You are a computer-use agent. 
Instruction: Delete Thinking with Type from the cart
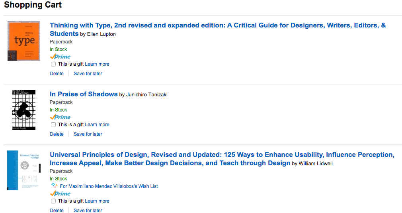pyautogui.click(x=57, y=74)
